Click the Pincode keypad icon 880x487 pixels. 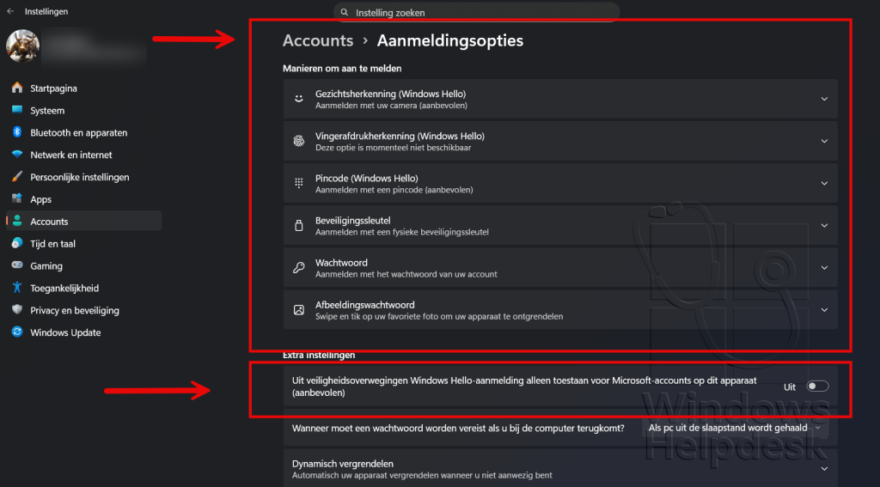tap(298, 183)
